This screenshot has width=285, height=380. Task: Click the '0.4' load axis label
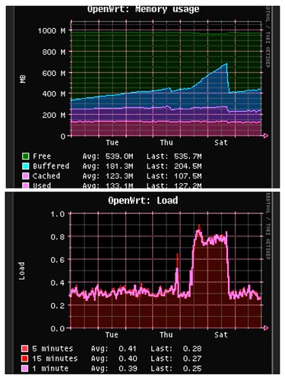[x=58, y=283]
